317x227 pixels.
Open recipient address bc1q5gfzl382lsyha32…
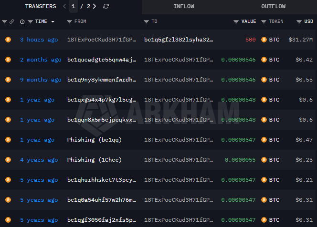[x=179, y=40]
